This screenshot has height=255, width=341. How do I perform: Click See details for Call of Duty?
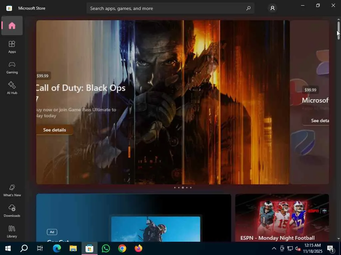(54, 130)
